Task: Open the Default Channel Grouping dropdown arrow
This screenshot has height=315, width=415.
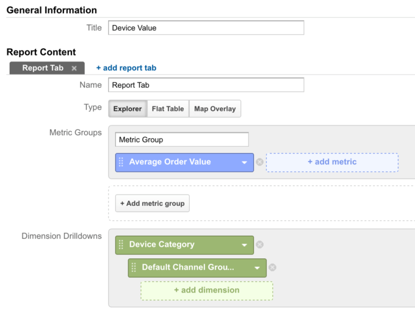Action: pos(257,268)
